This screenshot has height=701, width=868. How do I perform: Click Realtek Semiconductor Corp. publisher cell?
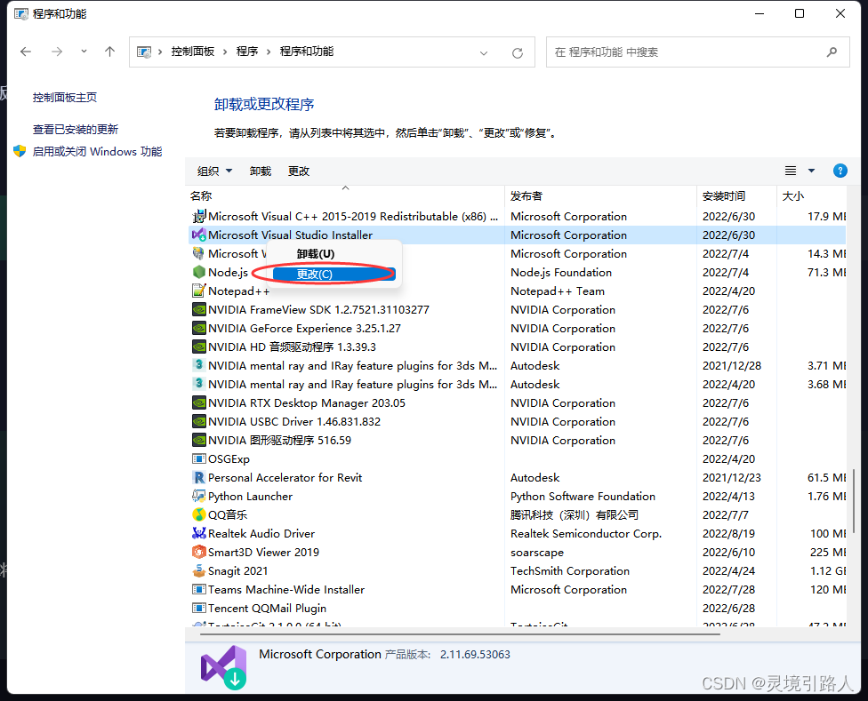point(586,533)
